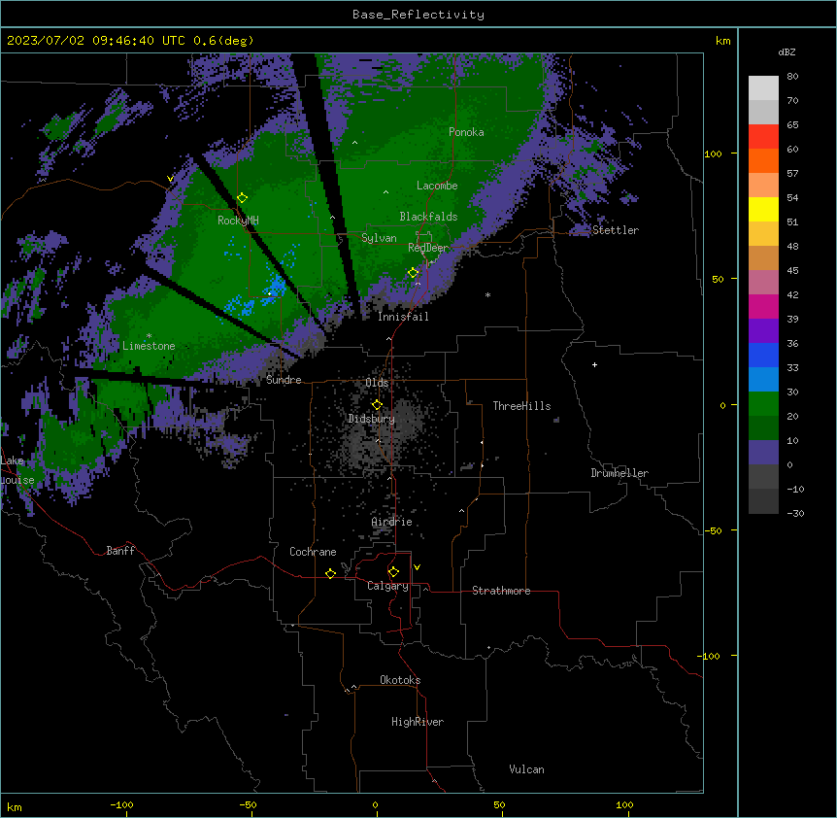Click the dBZ legend heading
Screen dimensions: 837x818
click(787, 52)
